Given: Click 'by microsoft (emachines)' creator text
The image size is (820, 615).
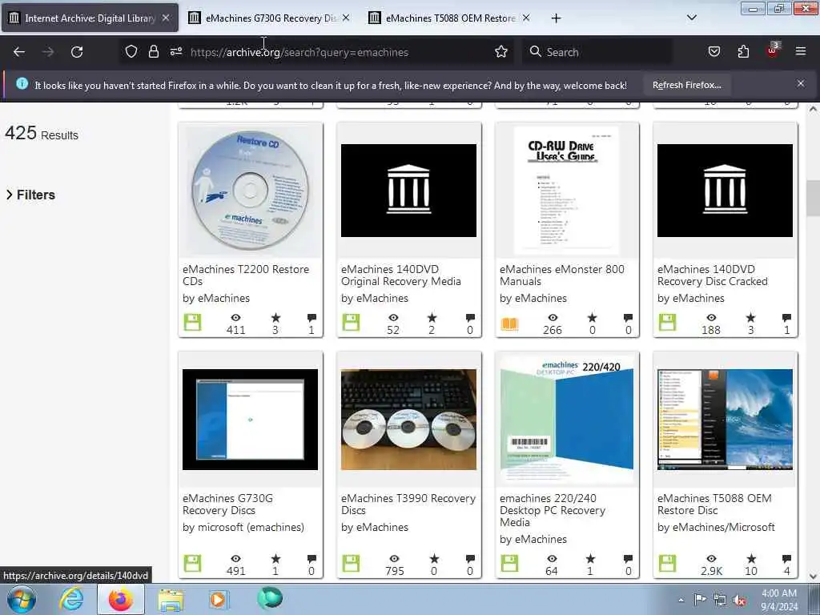Looking at the screenshot, I should click(243, 527).
